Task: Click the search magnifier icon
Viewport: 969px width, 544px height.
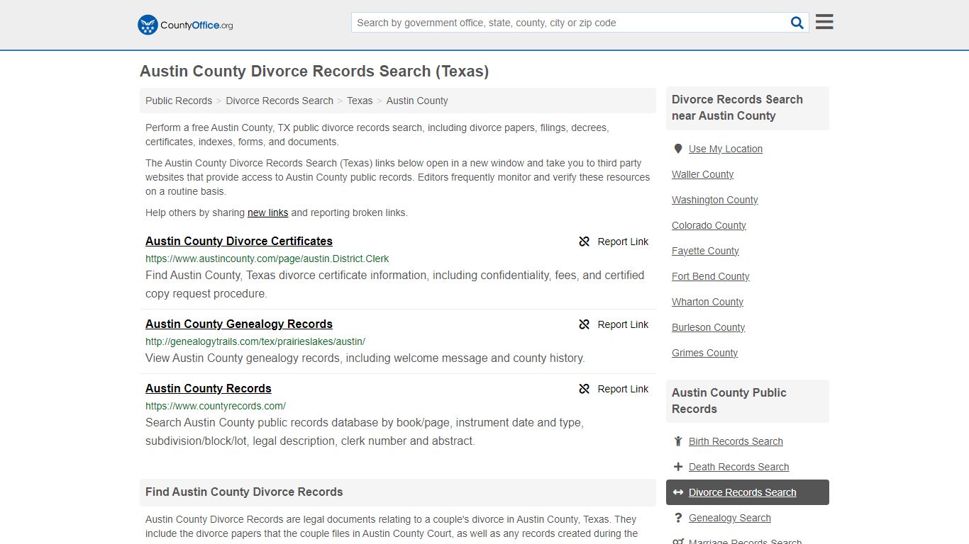Action: (x=797, y=23)
